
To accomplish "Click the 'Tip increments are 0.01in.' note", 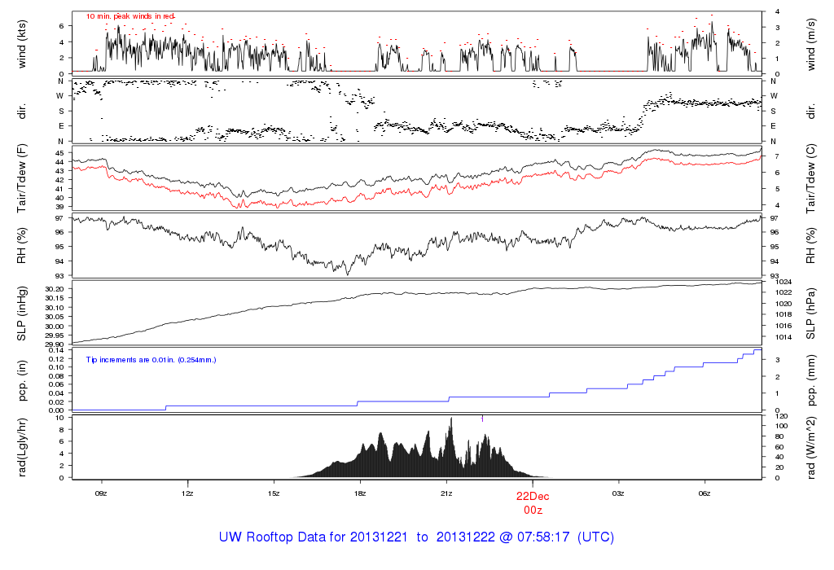I will point(132,360).
